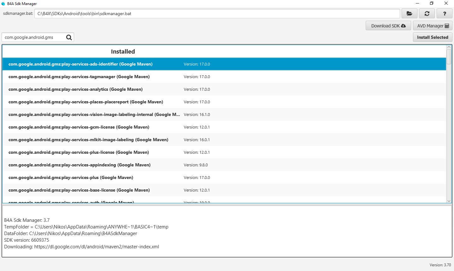Viewport: 454px width, 271px height.
Task: Click the list scroll down arrow
Action: click(449, 201)
